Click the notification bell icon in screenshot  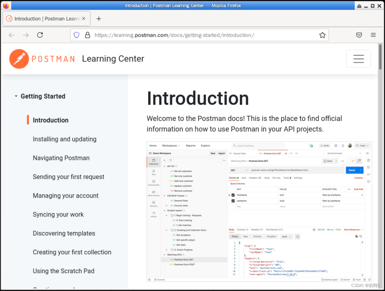click(343, 145)
